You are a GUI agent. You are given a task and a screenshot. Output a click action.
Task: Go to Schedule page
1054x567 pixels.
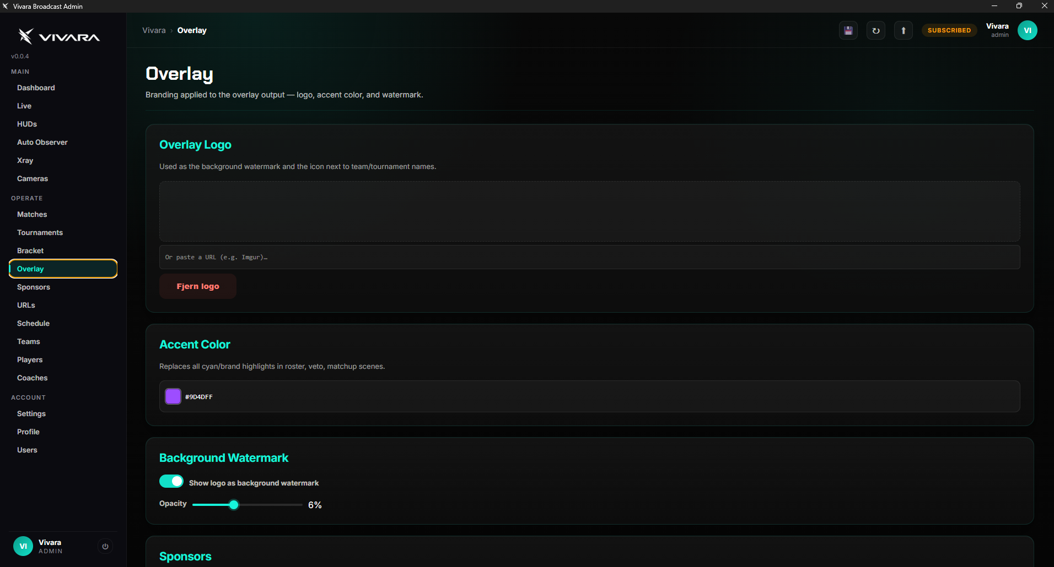pyautogui.click(x=63, y=323)
